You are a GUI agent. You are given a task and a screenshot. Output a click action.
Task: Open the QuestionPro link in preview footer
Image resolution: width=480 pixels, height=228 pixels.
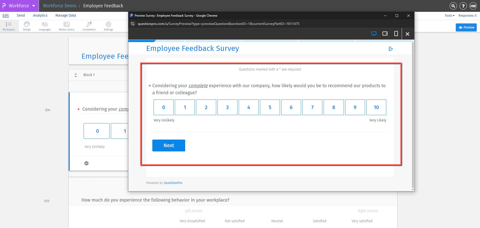(173, 183)
